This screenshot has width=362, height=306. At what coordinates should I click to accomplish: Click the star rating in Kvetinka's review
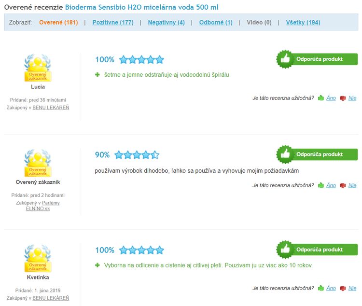pos(141,250)
